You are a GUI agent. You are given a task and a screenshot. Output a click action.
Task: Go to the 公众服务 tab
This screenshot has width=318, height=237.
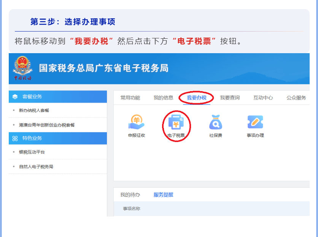(x=296, y=98)
